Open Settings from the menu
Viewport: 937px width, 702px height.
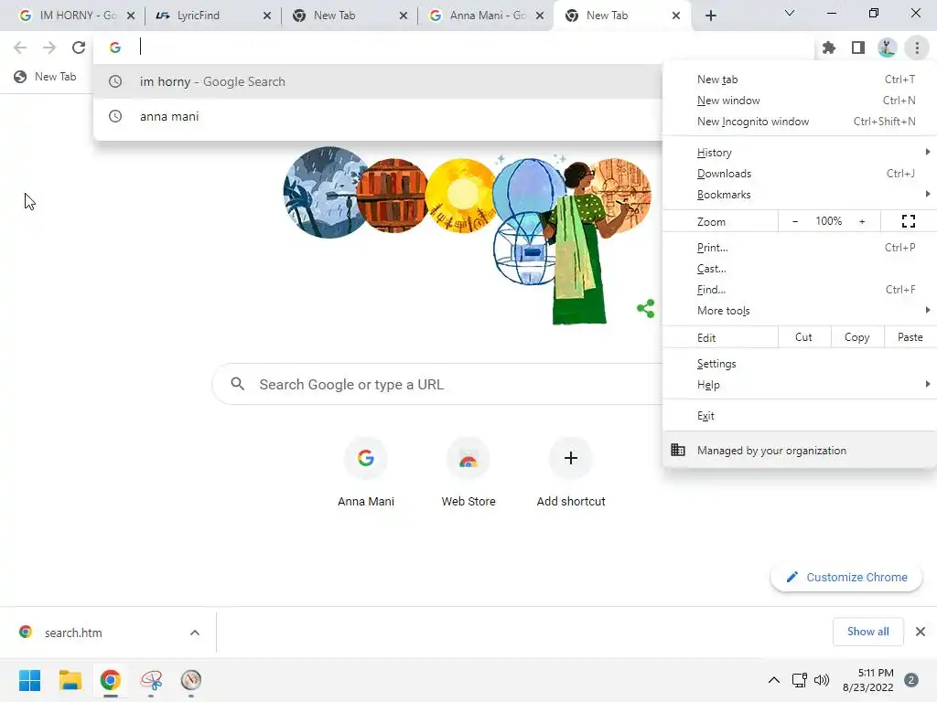click(800, 364)
